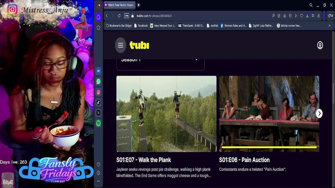Go to Tubi home via logo

[x=139, y=45]
